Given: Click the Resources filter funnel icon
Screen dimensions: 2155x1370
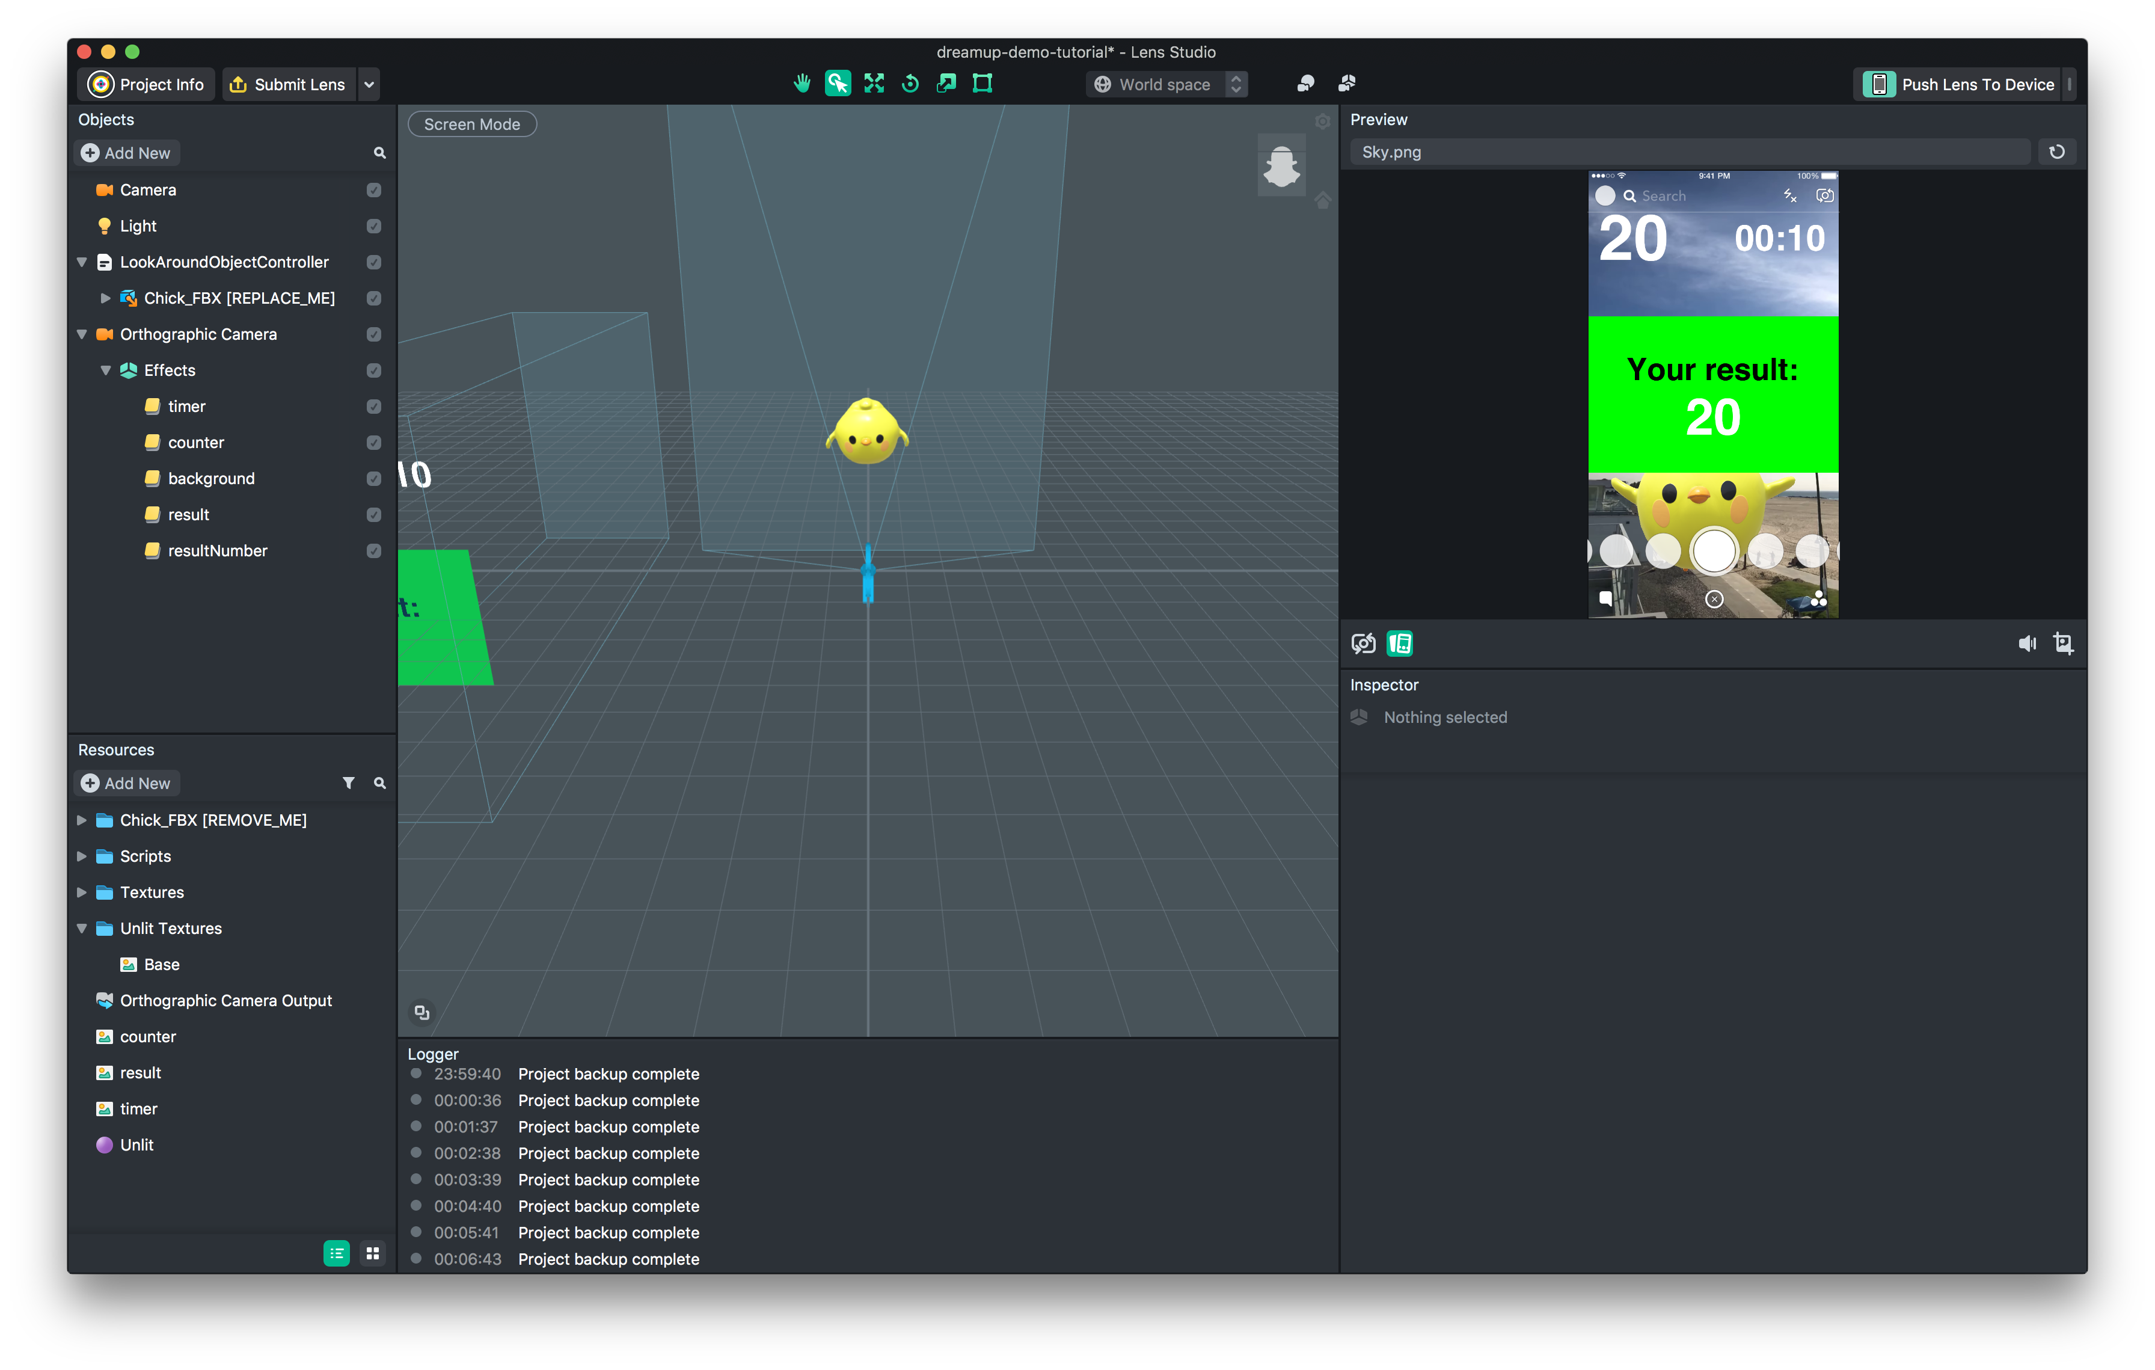Looking at the screenshot, I should tap(348, 783).
